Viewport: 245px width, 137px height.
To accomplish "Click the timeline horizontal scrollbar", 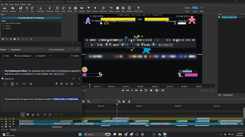I will (x=57, y=127).
